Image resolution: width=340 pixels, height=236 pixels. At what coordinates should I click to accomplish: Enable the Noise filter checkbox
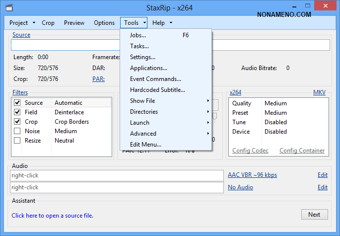(x=17, y=131)
